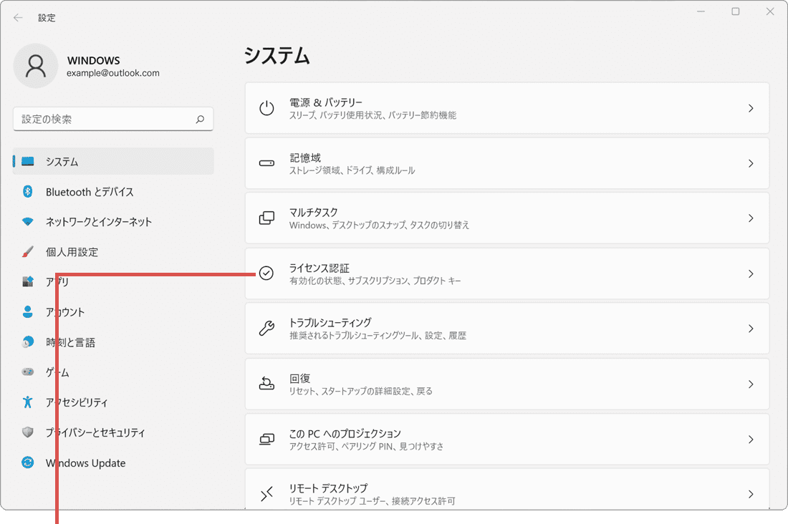Click the トラブルシューティング wrench icon

click(266, 329)
